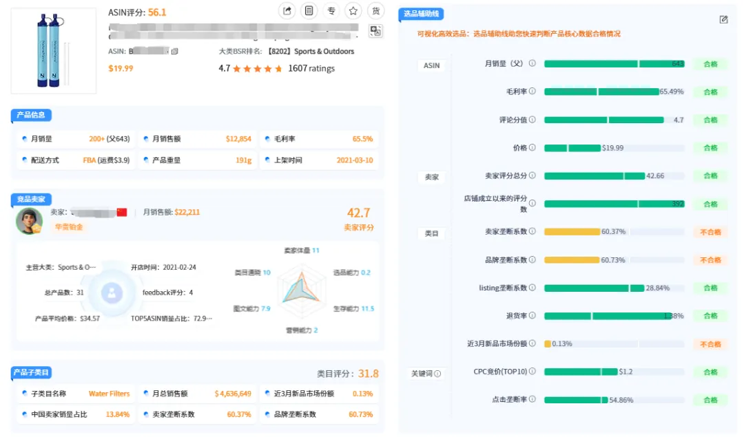744x437 pixels.
Task: Copy the ASIN using the copy icon
Action: coord(174,51)
